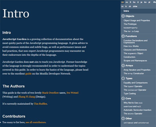This screenshot has height=127, width=156.
Task: Click the Objects section icon
Action: 123,16
